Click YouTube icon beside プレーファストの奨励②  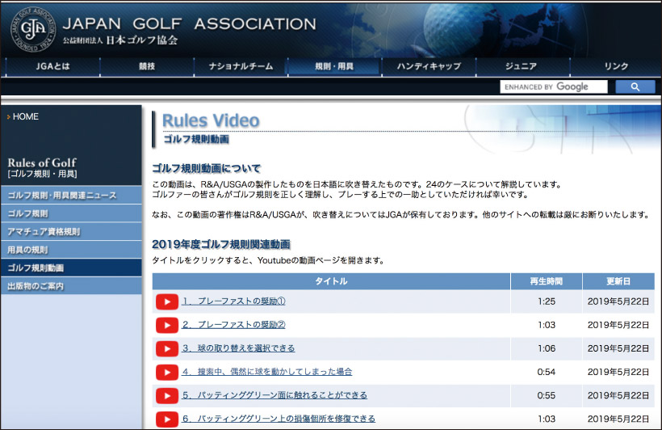[x=166, y=325]
